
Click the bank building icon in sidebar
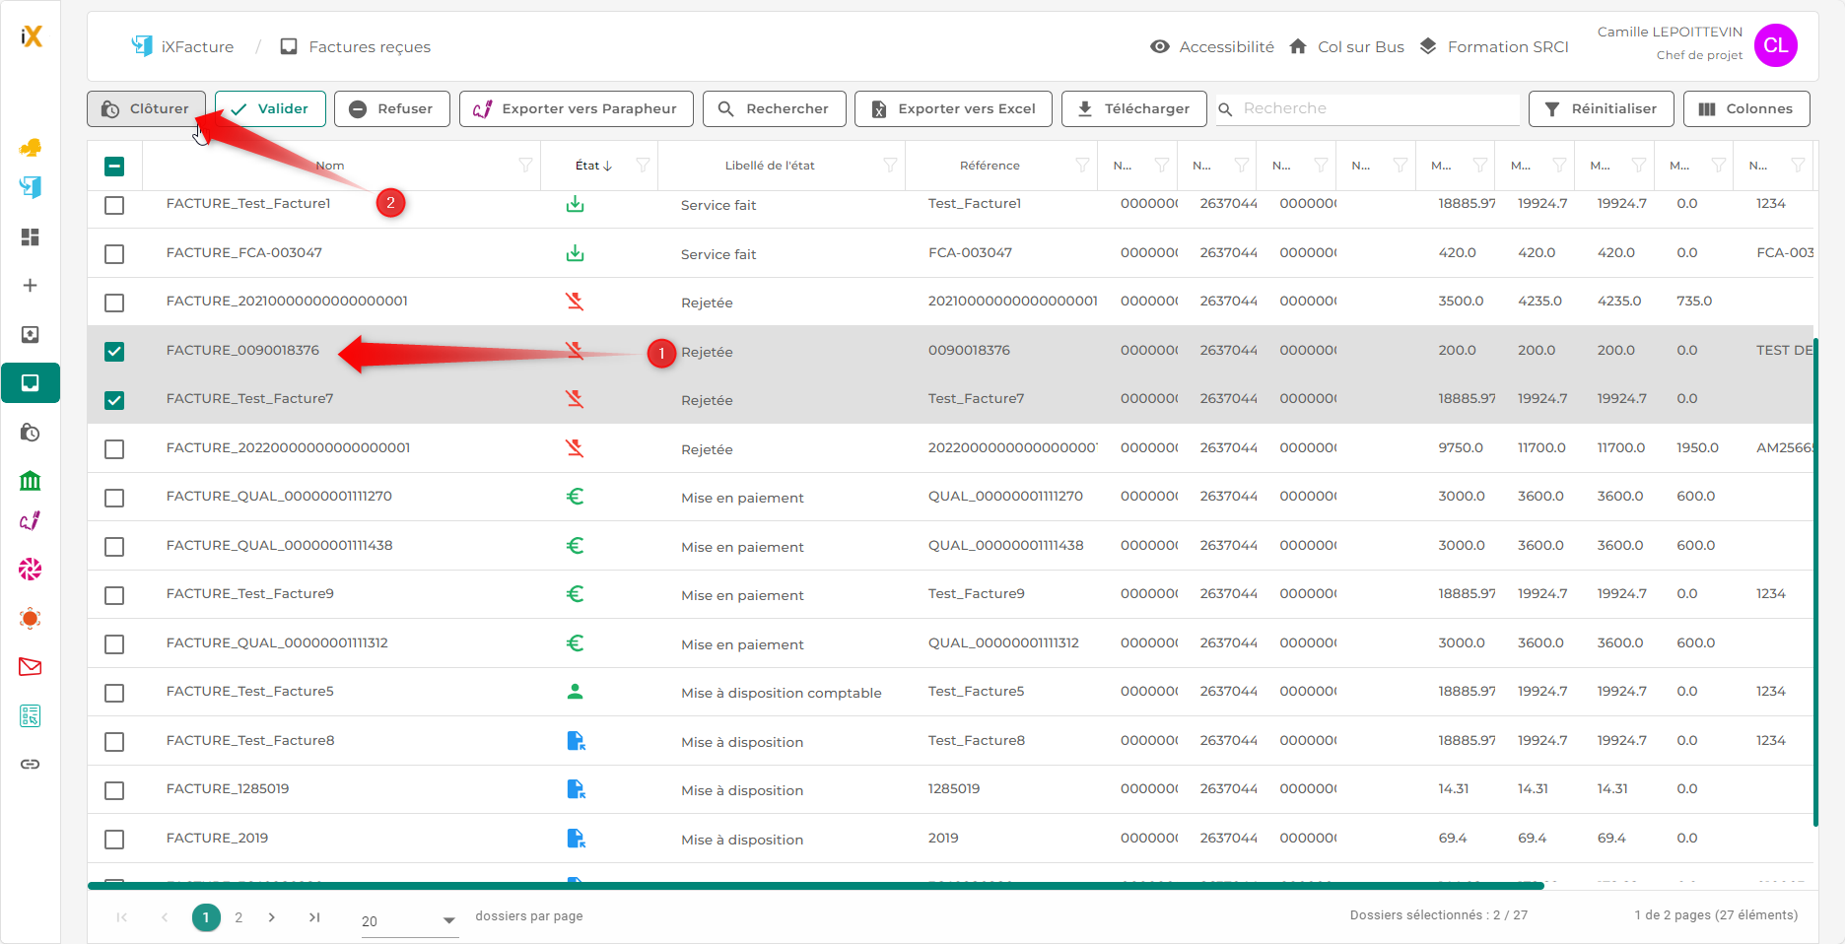(x=31, y=481)
